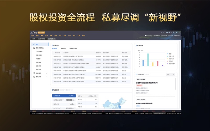Open company 合肥市产业投资控股(集团)有限公司
The image size is (210, 131).
(x=147, y=83)
